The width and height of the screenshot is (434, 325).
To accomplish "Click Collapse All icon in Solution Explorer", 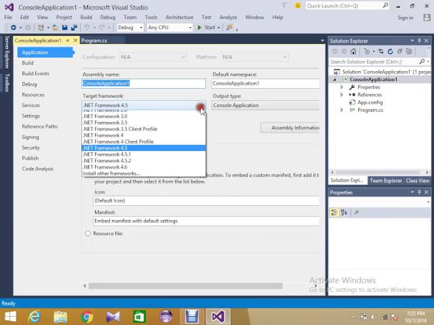I will coord(399,51).
